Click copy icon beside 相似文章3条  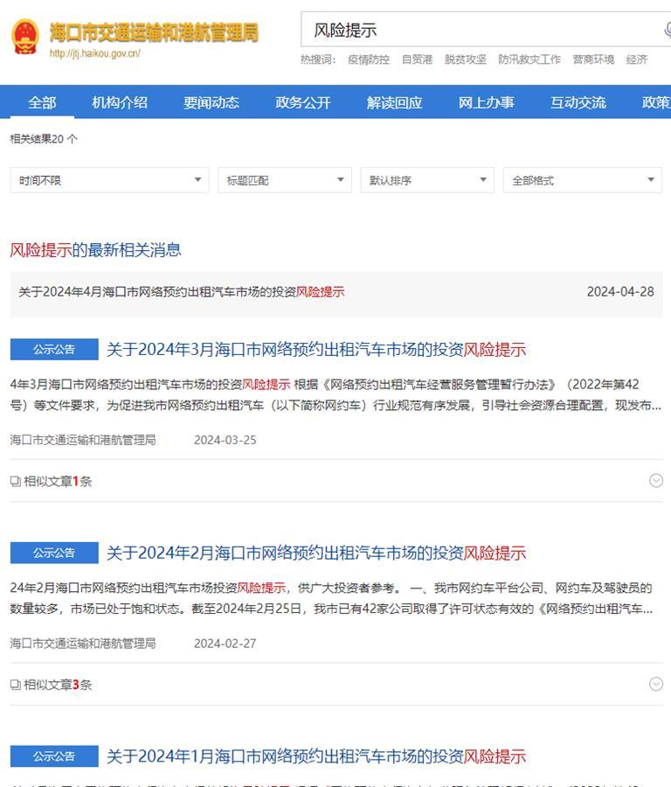coord(16,685)
